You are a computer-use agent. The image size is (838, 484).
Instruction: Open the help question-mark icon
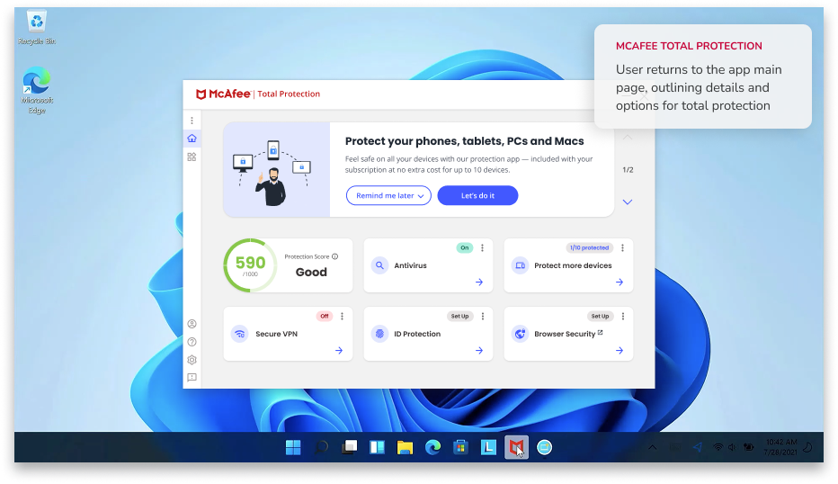click(x=192, y=342)
